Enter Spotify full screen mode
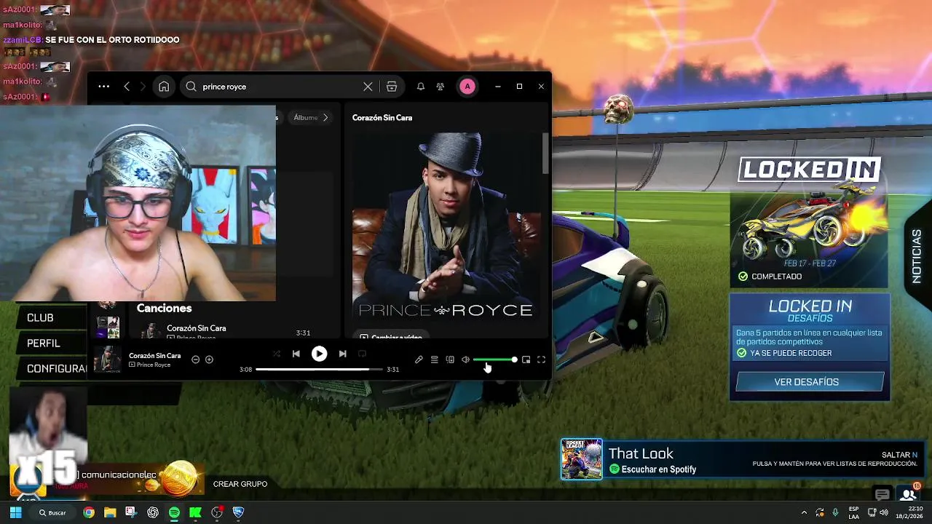Image resolution: width=932 pixels, height=524 pixels. 541,360
